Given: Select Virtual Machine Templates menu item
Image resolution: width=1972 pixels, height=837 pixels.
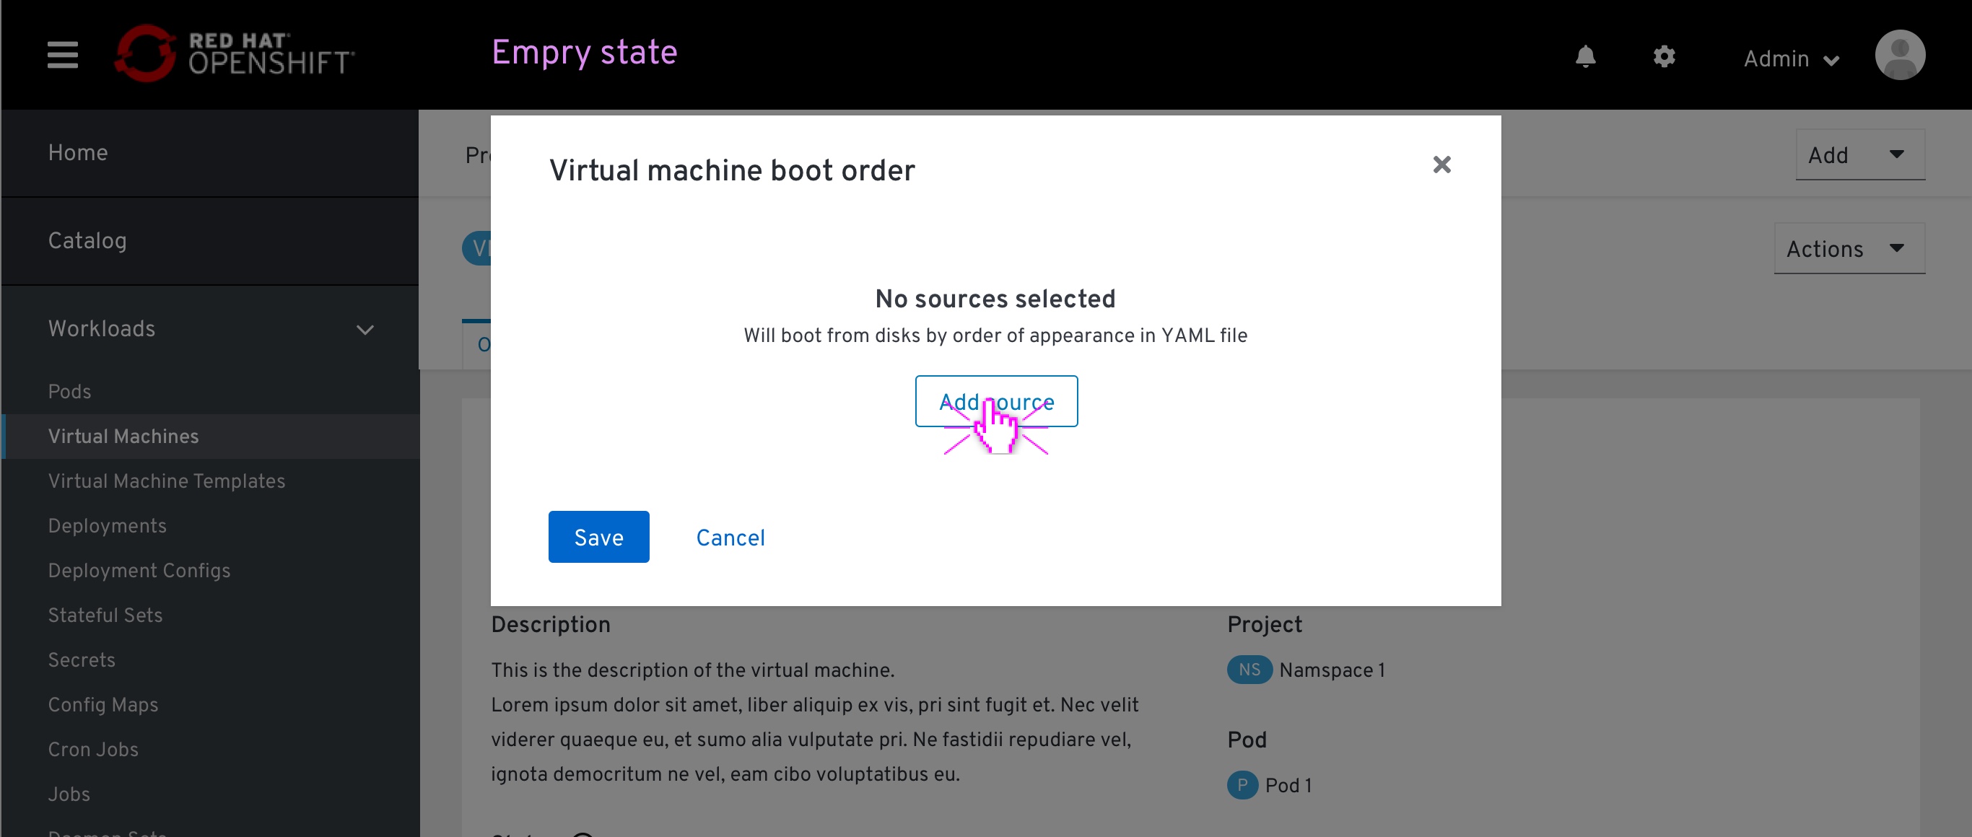Looking at the screenshot, I should point(166,481).
